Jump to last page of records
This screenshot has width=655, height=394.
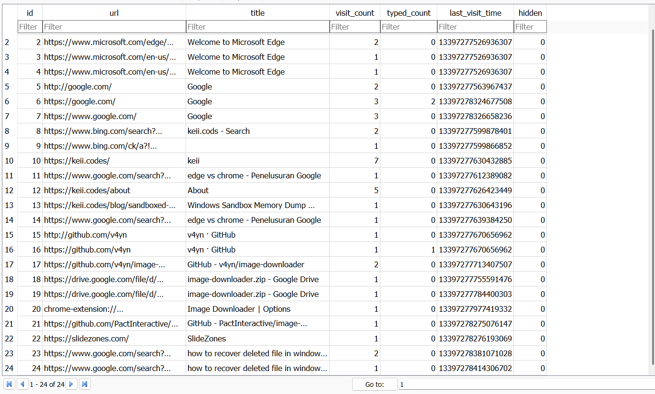coord(85,384)
